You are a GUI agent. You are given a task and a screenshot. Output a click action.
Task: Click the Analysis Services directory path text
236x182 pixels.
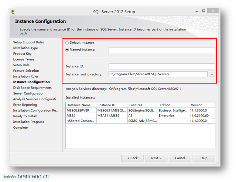[x=146, y=89]
